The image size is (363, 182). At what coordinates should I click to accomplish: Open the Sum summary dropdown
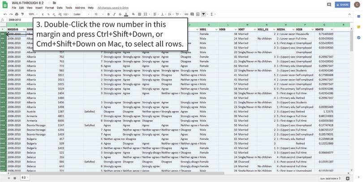click(x=330, y=178)
